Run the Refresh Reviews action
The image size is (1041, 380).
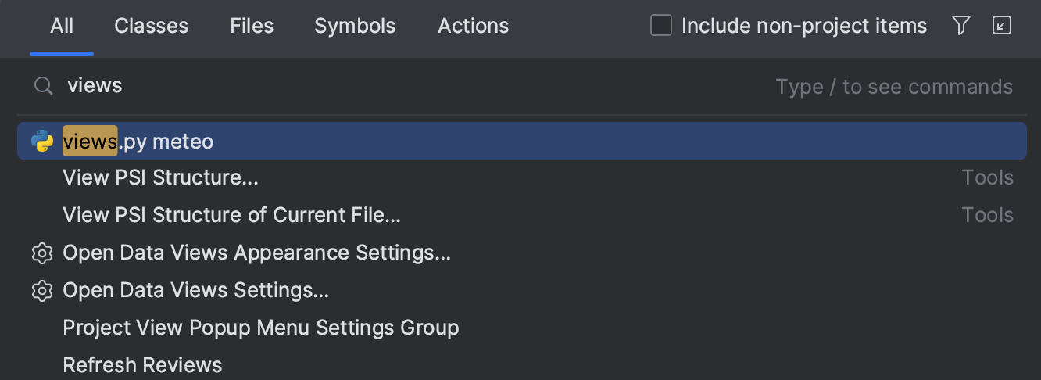click(x=142, y=365)
